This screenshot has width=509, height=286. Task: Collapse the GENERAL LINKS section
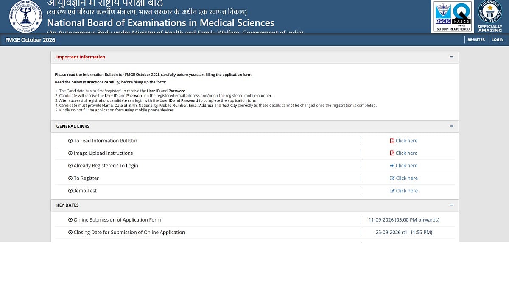[x=451, y=126]
